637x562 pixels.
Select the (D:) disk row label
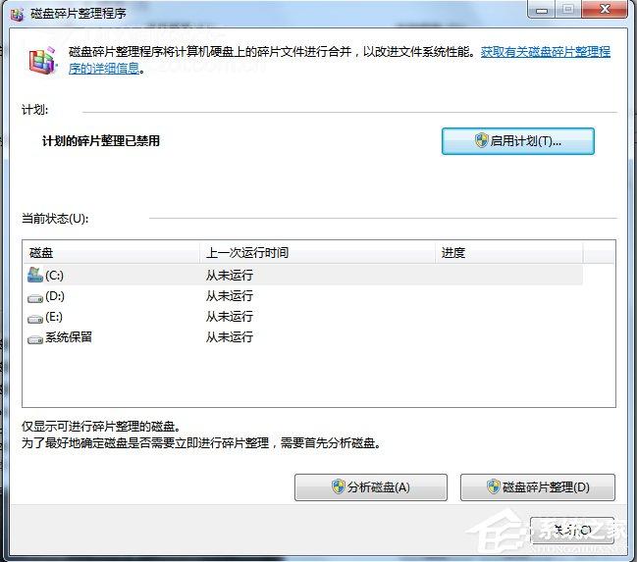click(55, 296)
